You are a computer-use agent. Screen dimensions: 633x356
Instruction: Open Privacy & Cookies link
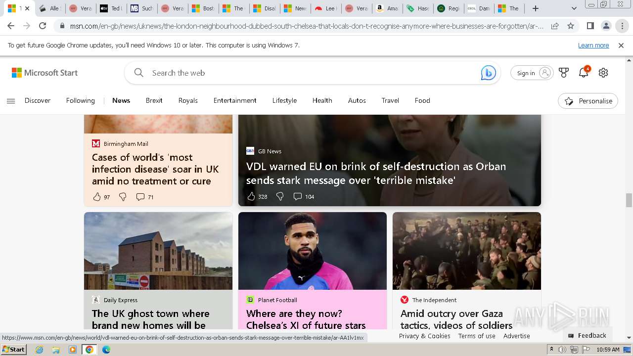point(425,336)
